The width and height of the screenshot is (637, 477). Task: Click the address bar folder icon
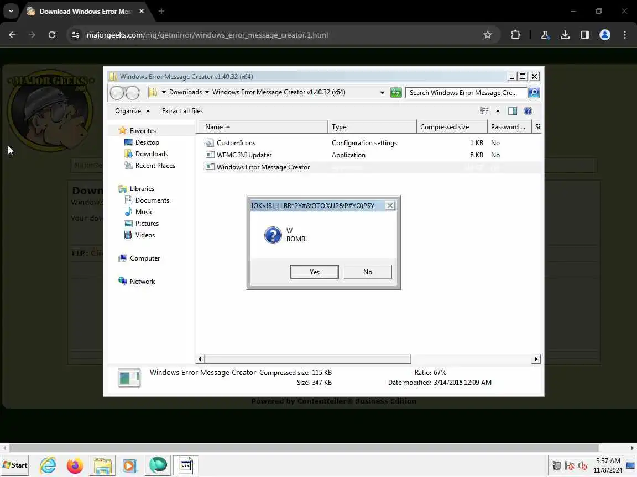(x=153, y=92)
